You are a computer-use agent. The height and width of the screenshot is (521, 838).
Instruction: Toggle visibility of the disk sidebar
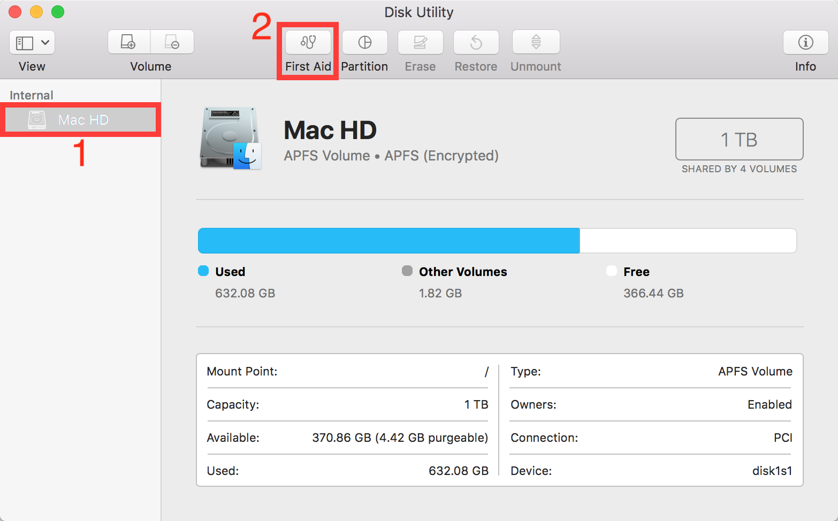(24, 42)
